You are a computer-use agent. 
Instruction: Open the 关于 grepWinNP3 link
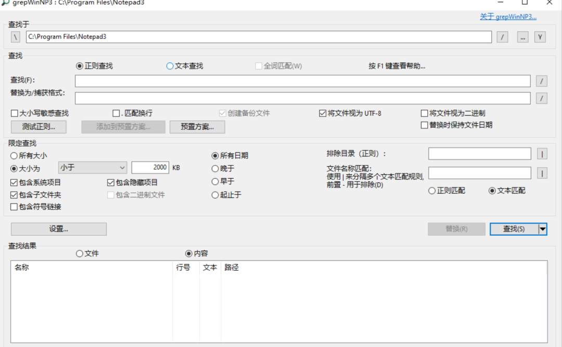pyautogui.click(x=508, y=17)
